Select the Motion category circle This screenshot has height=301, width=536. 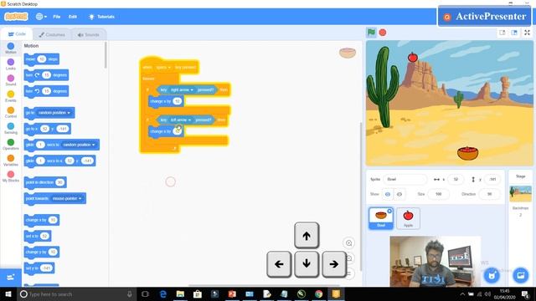(x=11, y=46)
